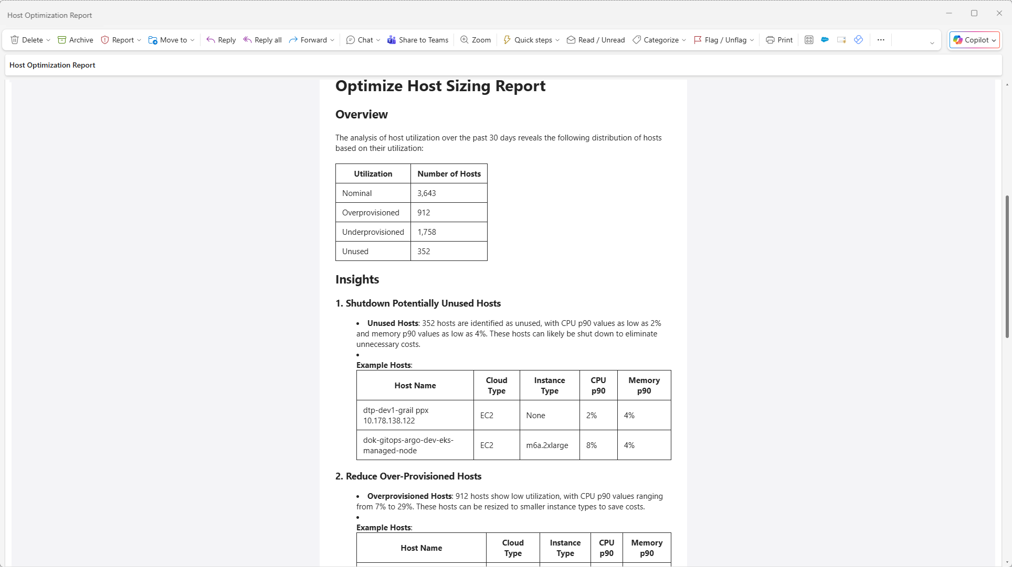This screenshot has width=1012, height=567.
Task: Archive the Host Optimization Report email
Action: (x=75, y=40)
